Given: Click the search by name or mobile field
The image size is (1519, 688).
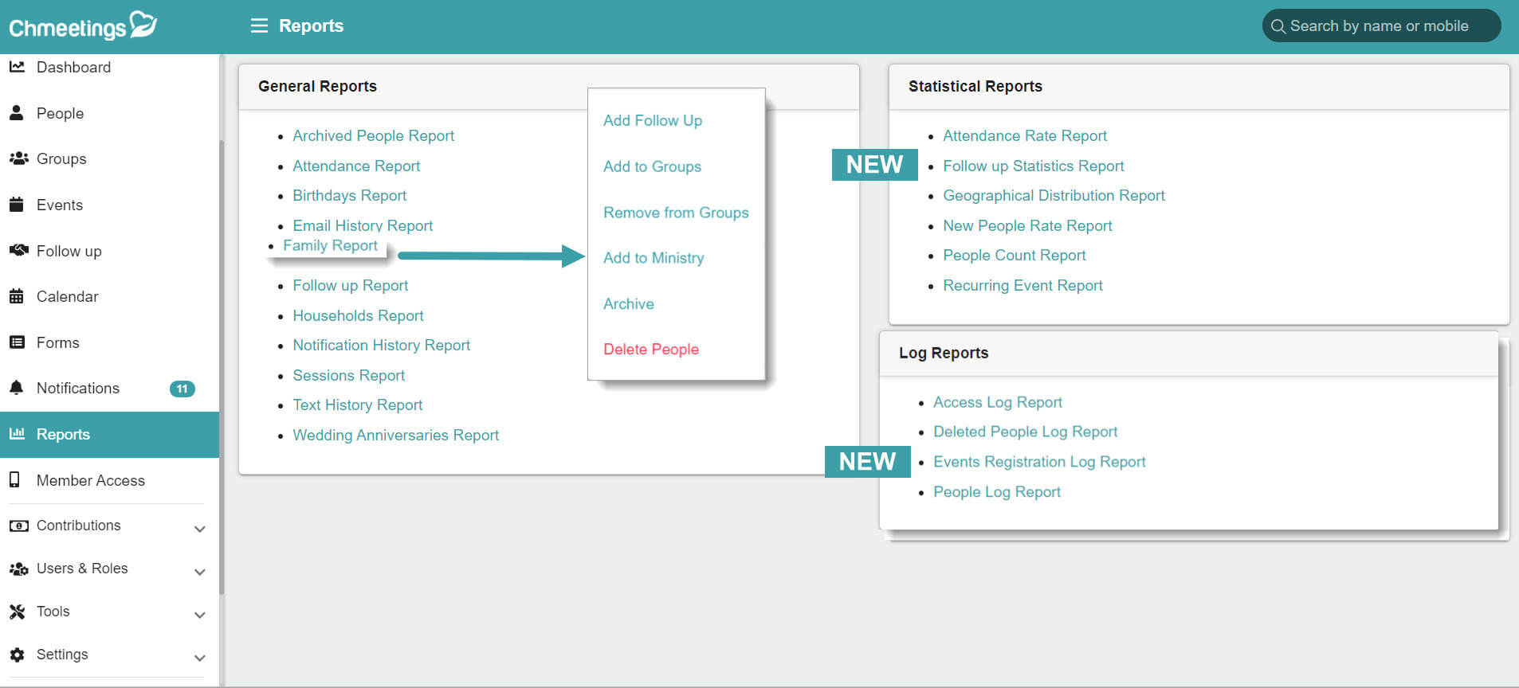Looking at the screenshot, I should (1381, 25).
